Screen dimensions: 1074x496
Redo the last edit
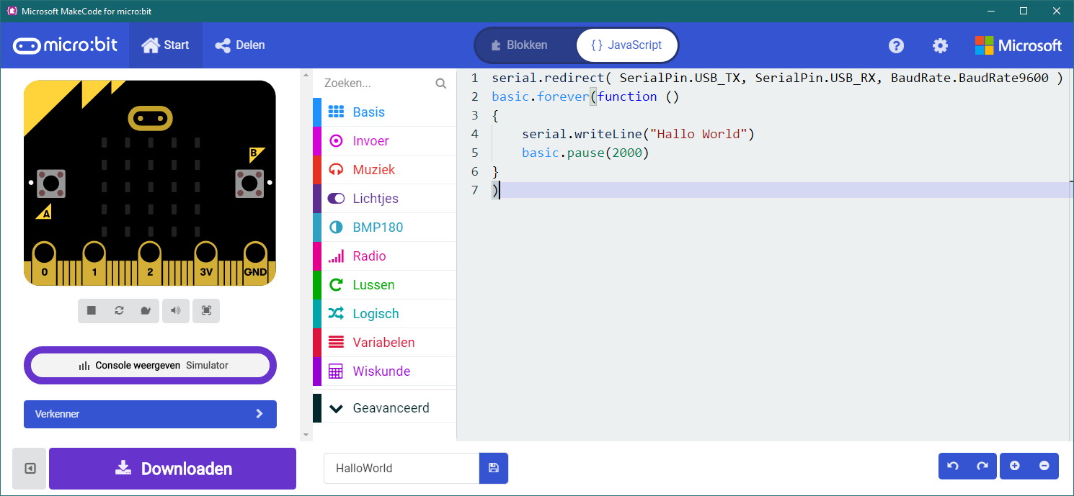click(x=982, y=466)
